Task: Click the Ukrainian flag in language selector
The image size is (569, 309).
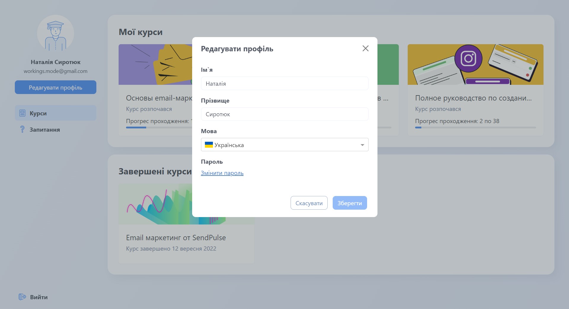Action: (x=209, y=145)
